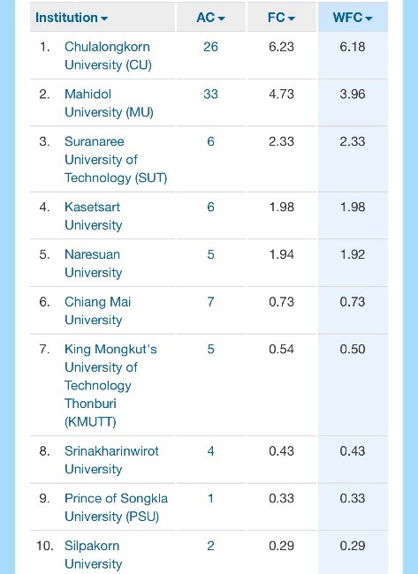Viewport: 418px width, 574px height.
Task: Open Silpakorn University link
Action: 93,555
